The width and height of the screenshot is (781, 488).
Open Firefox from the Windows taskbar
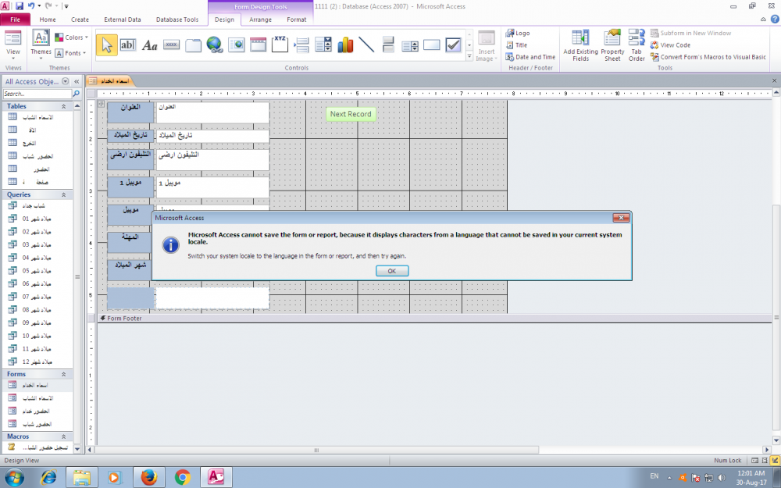tap(149, 478)
